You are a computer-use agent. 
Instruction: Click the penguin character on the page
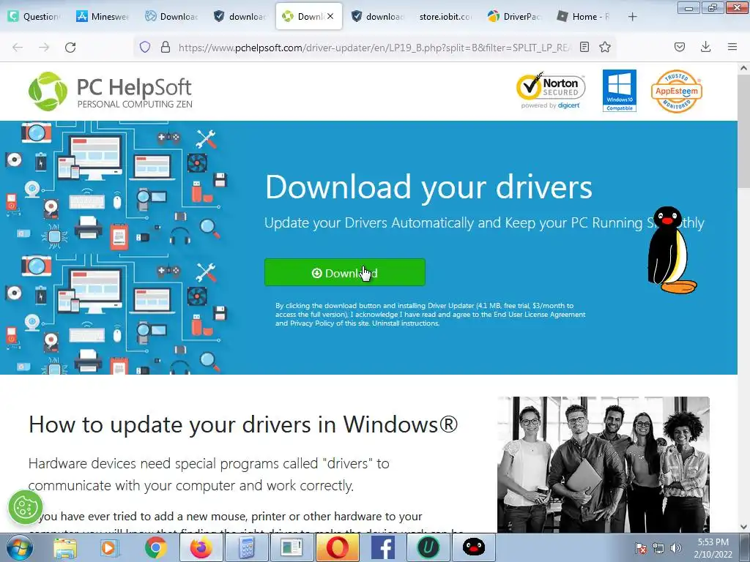click(671, 250)
